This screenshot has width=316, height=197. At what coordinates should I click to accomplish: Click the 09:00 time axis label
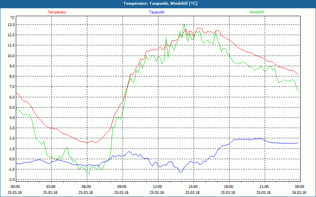click(121, 187)
